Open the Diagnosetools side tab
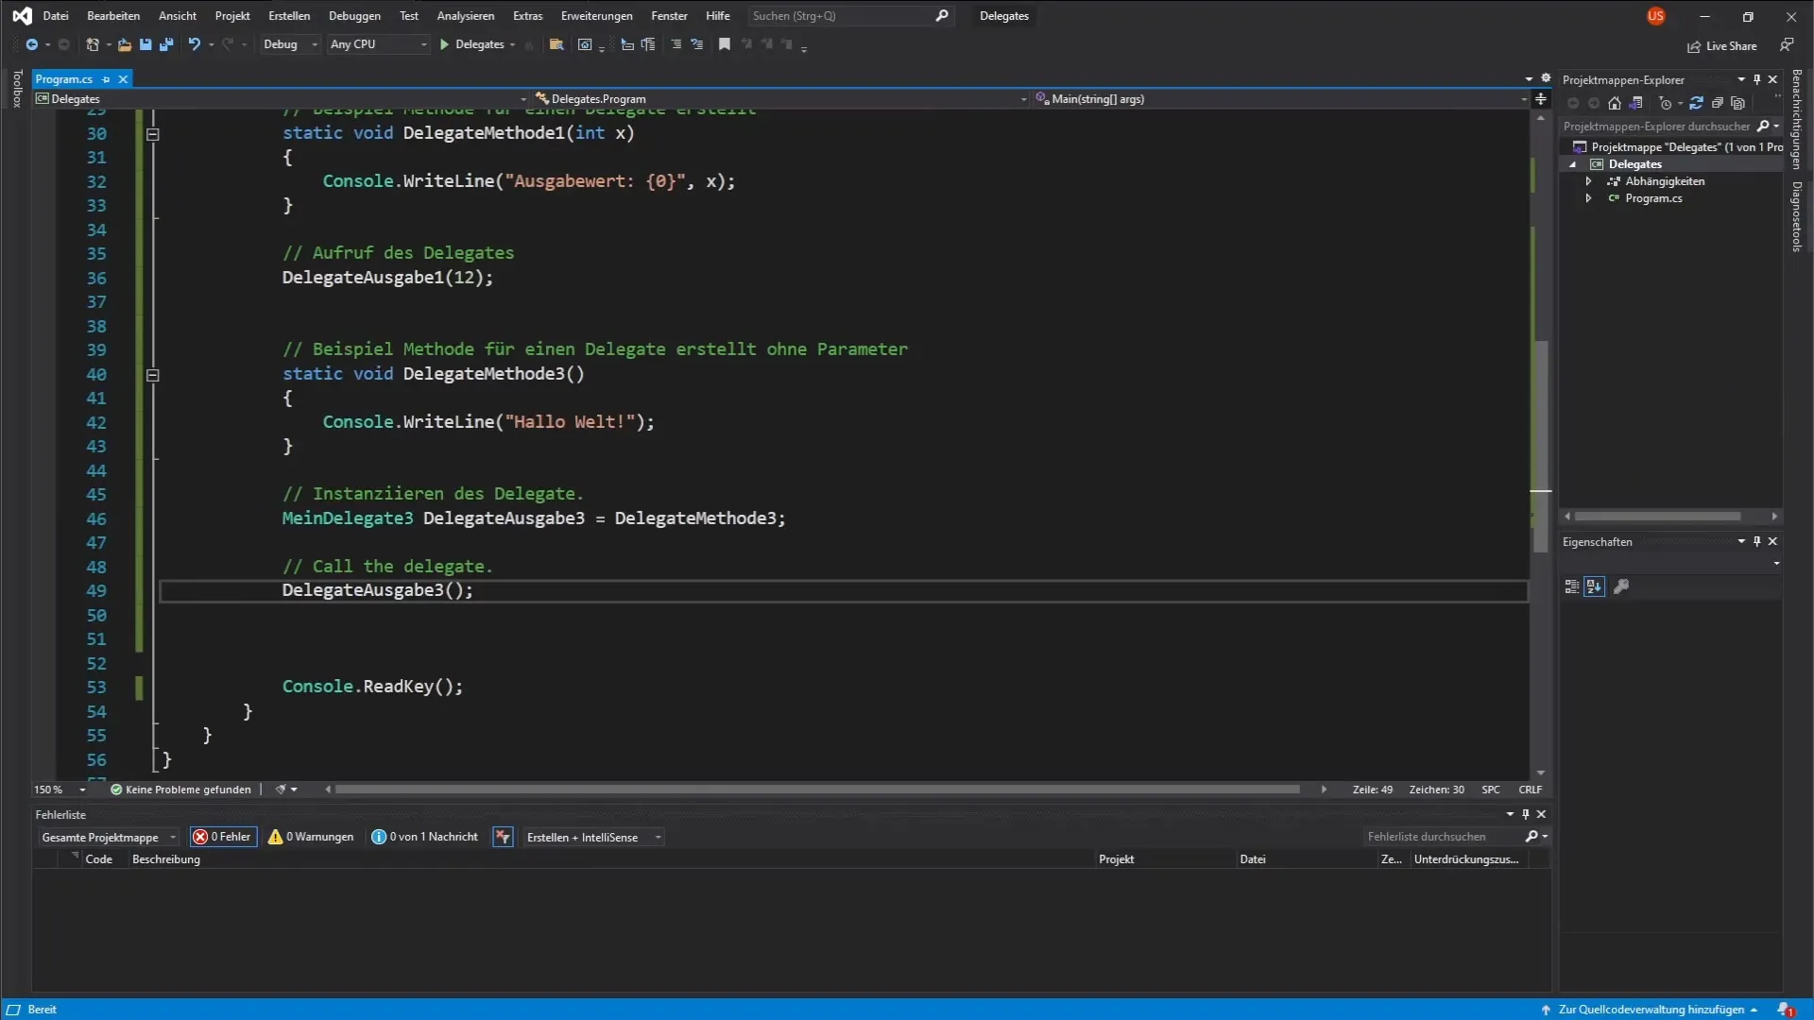Screen dimensions: 1814x1020 point(1797,216)
